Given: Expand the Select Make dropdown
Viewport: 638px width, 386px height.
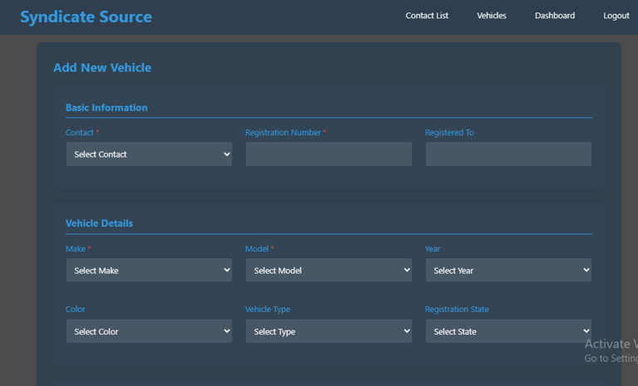Looking at the screenshot, I should click(x=149, y=271).
